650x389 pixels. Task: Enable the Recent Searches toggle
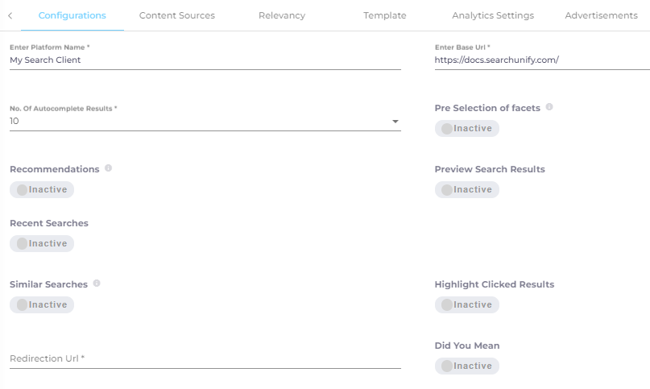[x=42, y=243]
